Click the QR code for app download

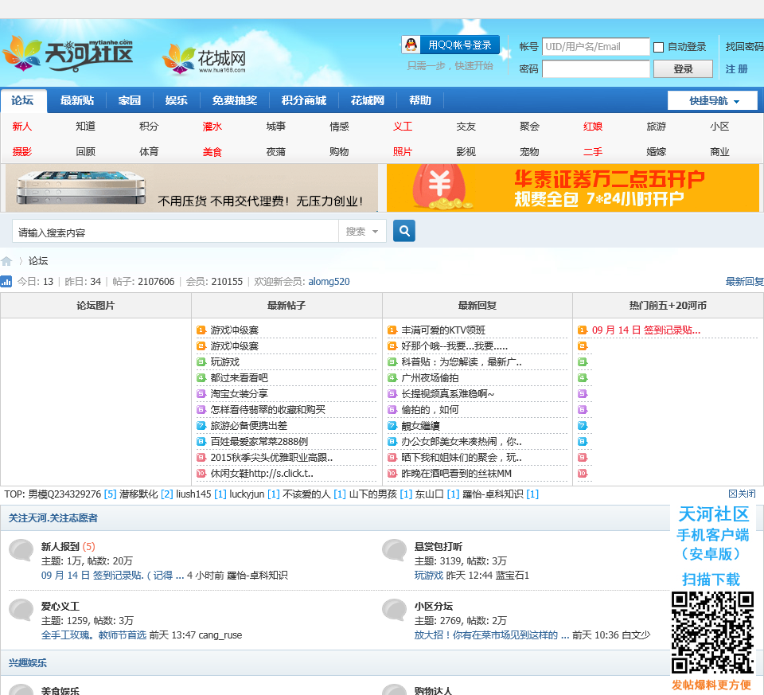coord(712,633)
